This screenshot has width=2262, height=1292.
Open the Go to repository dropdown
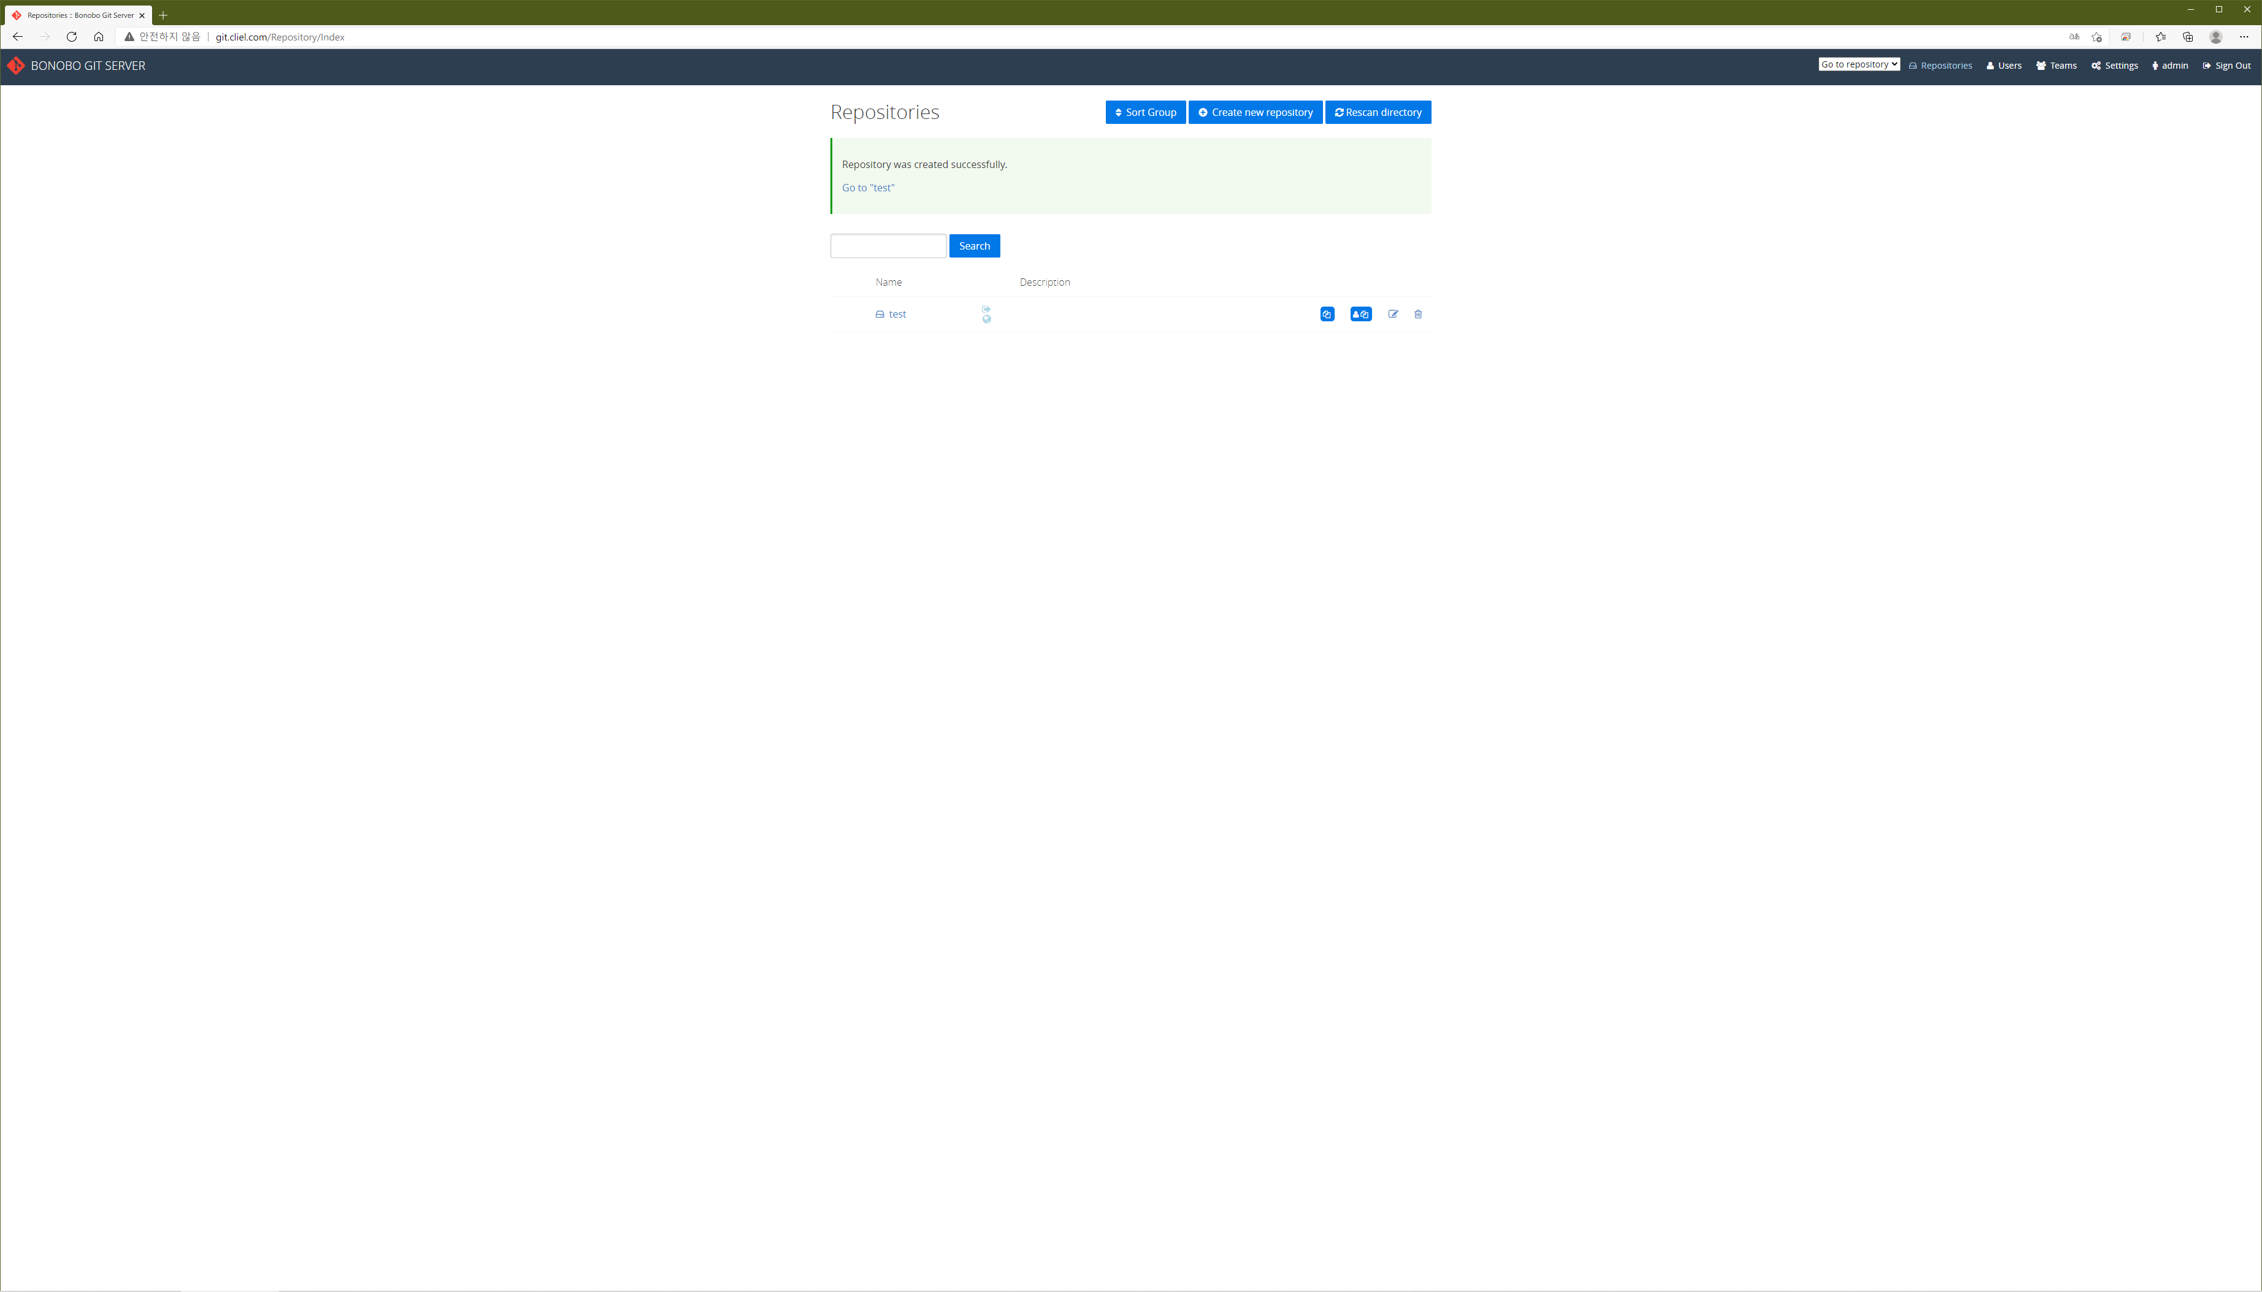(x=1858, y=65)
